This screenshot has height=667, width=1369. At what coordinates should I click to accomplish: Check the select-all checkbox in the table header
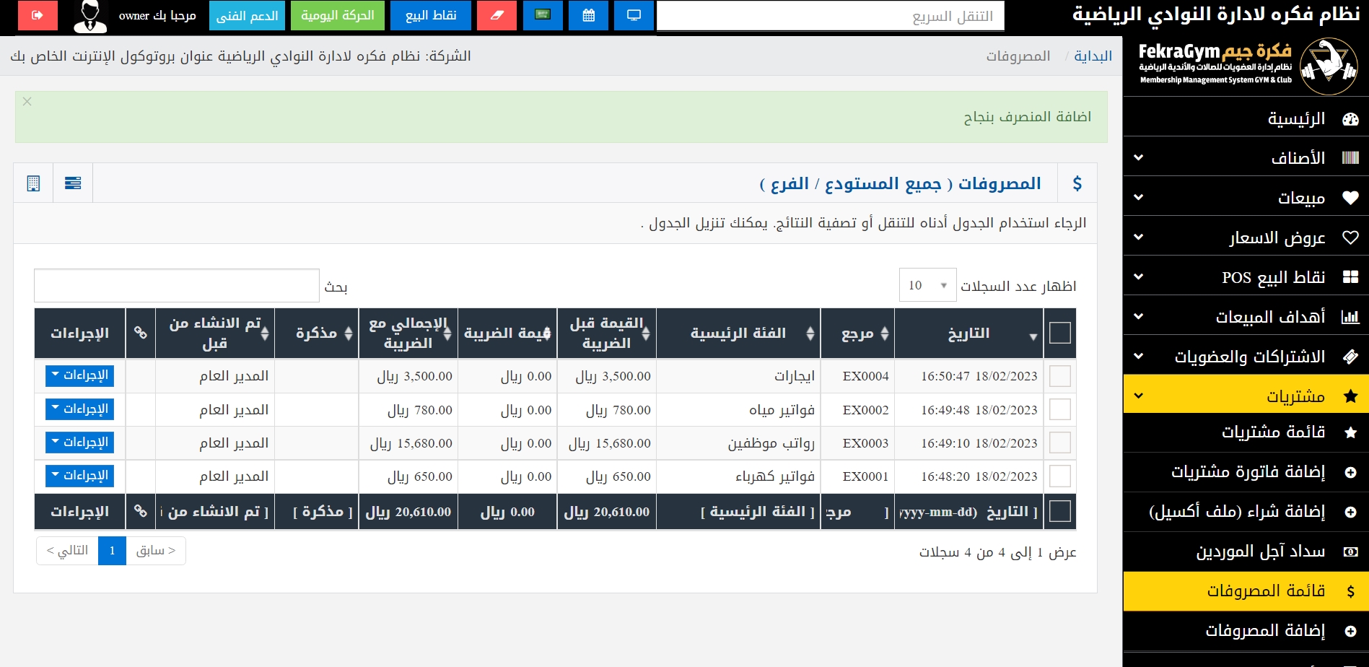point(1059,333)
